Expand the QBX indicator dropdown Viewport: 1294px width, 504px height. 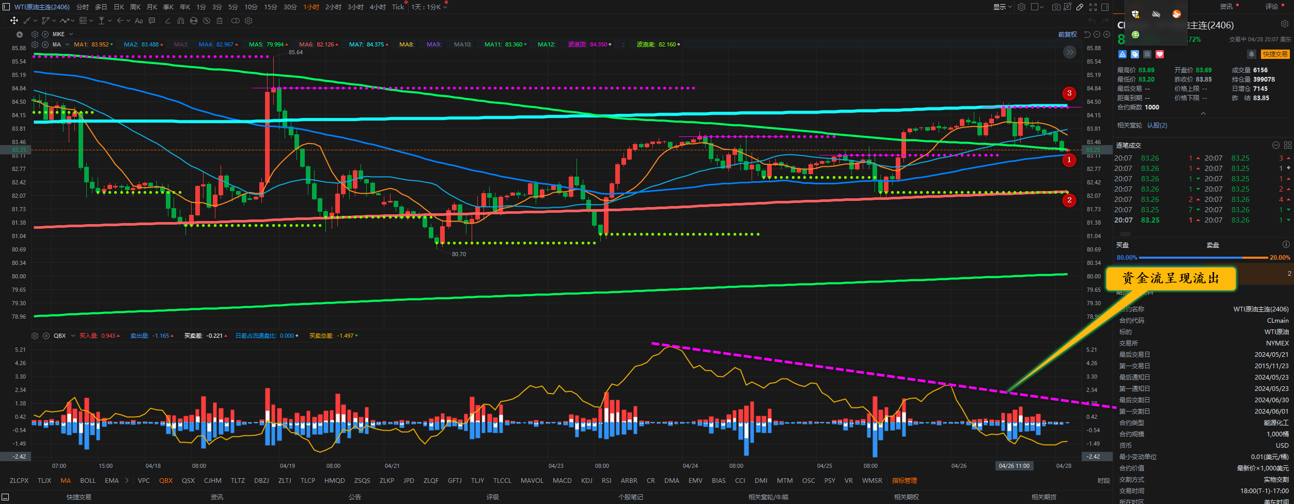(x=73, y=336)
